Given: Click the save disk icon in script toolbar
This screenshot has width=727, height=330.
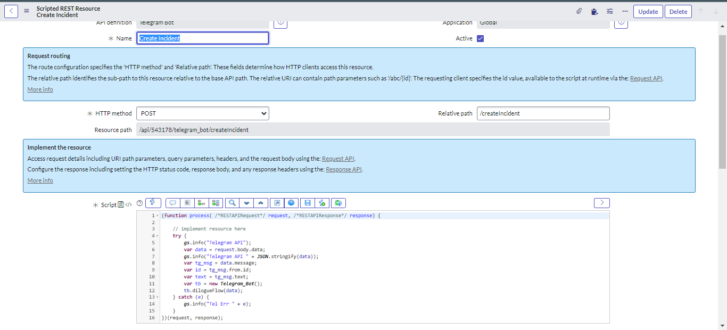Looking at the screenshot, I should click(x=307, y=203).
